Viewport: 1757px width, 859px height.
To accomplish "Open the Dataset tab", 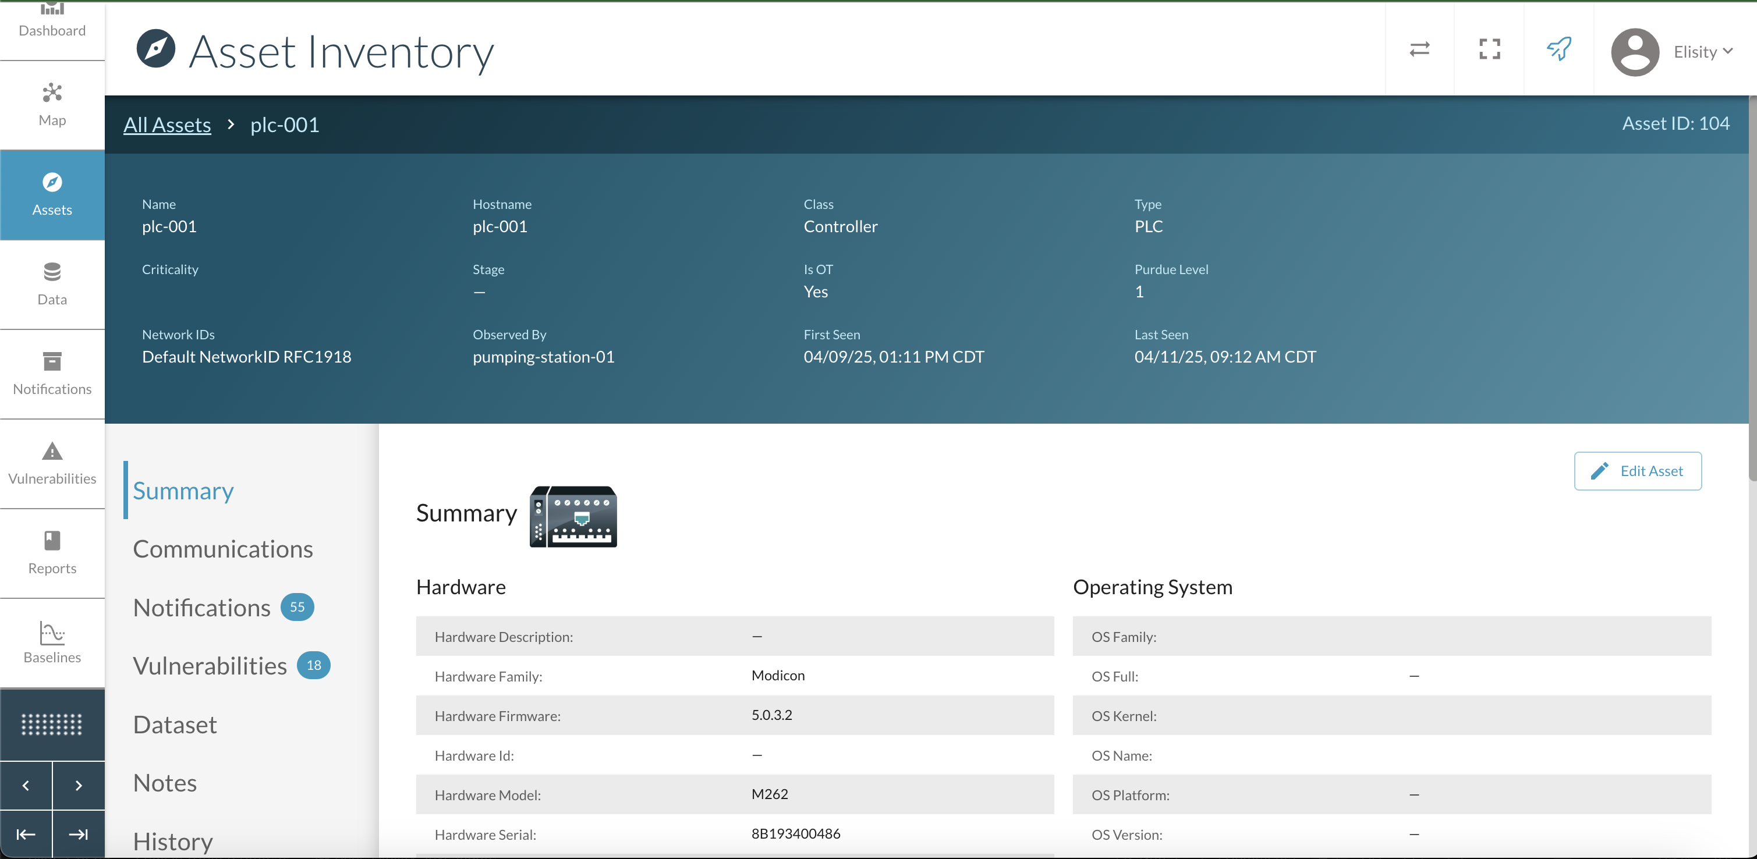I will click(175, 724).
